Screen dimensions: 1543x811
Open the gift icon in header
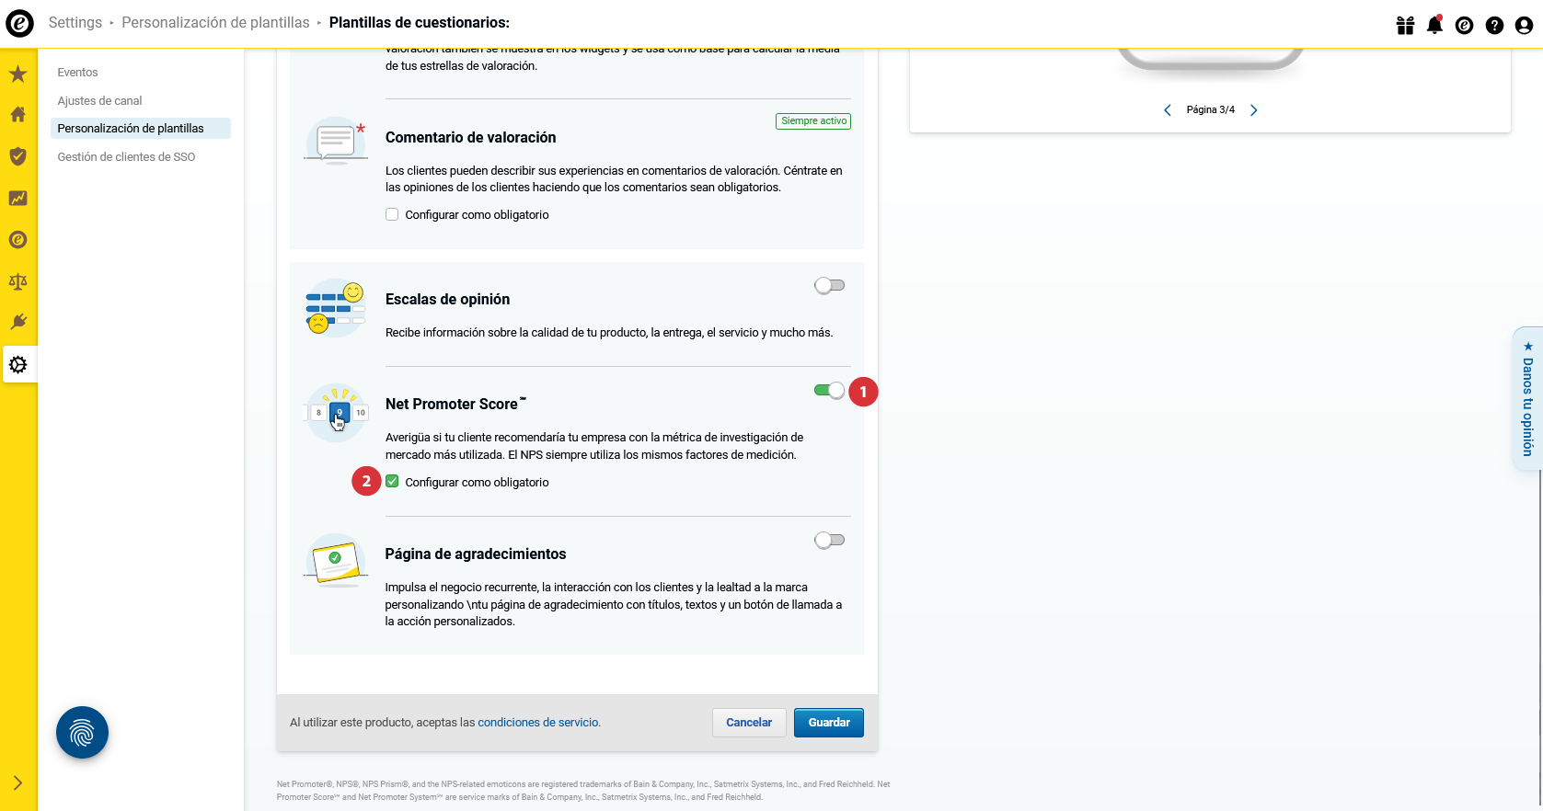click(x=1405, y=25)
